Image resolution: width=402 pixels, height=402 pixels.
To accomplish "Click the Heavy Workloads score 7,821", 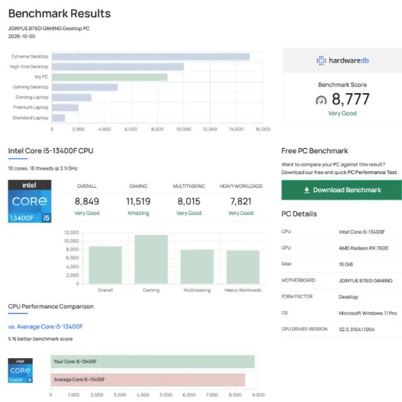I will (241, 202).
